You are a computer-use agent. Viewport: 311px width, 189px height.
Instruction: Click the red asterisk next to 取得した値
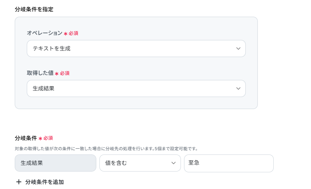56,74
